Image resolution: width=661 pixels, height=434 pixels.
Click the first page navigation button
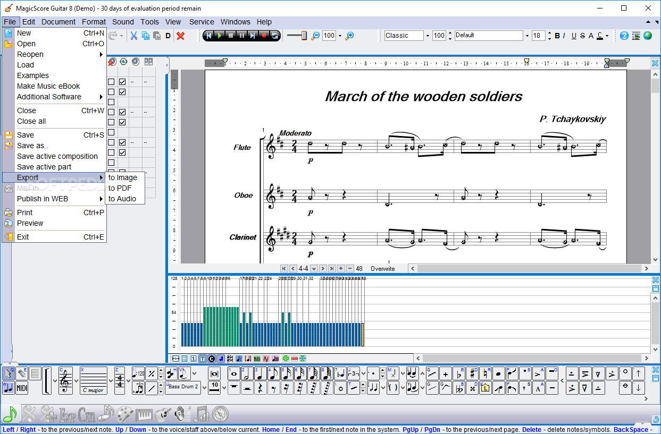click(284, 269)
